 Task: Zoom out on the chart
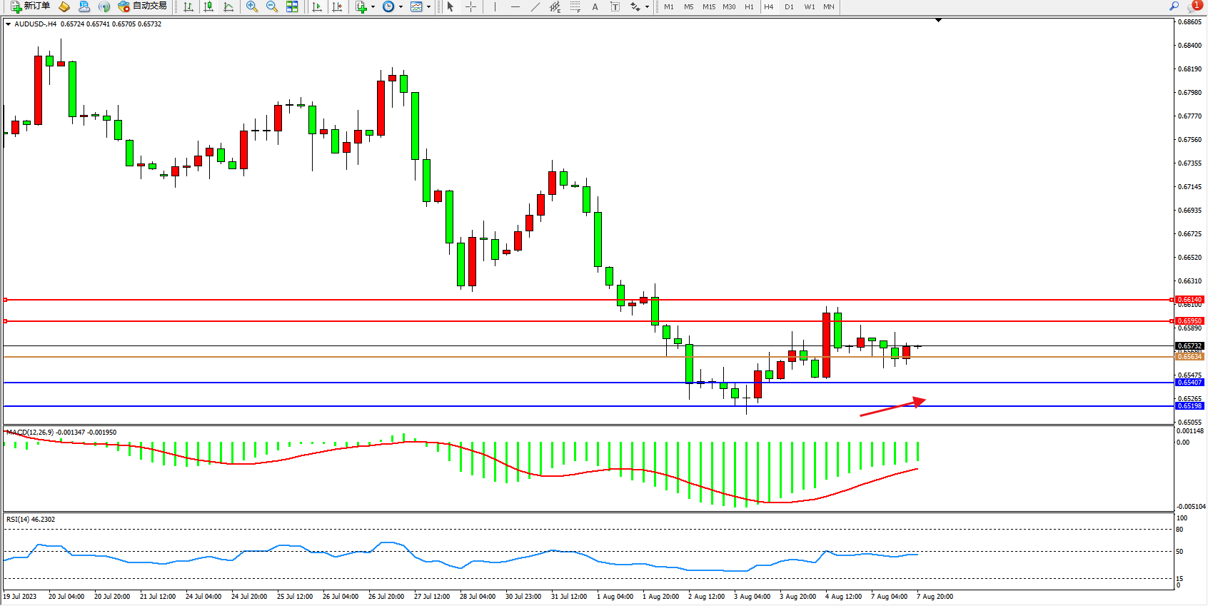pos(272,6)
